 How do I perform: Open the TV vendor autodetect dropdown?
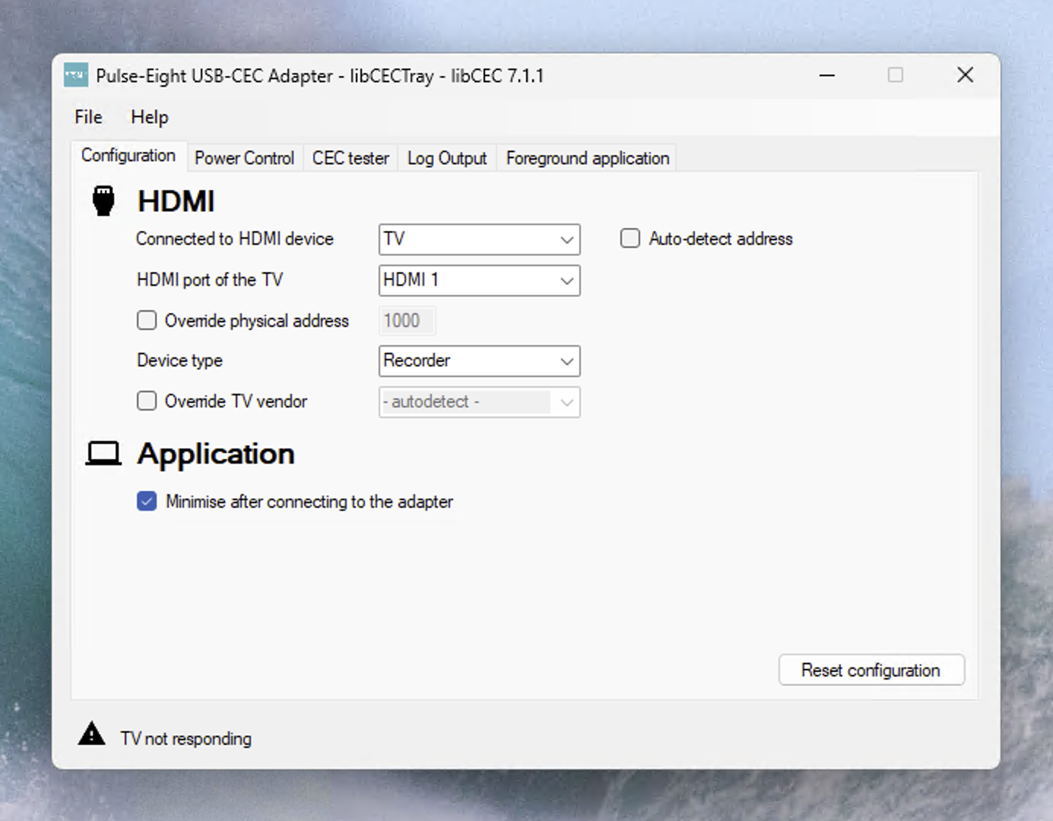click(480, 402)
